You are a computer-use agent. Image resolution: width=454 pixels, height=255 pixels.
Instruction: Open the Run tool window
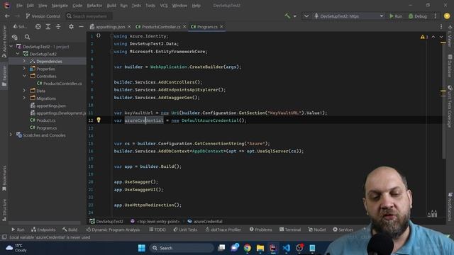point(18,229)
